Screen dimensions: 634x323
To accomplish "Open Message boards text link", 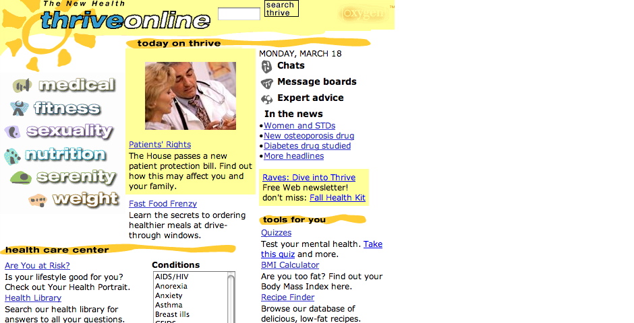I will pos(317,82).
